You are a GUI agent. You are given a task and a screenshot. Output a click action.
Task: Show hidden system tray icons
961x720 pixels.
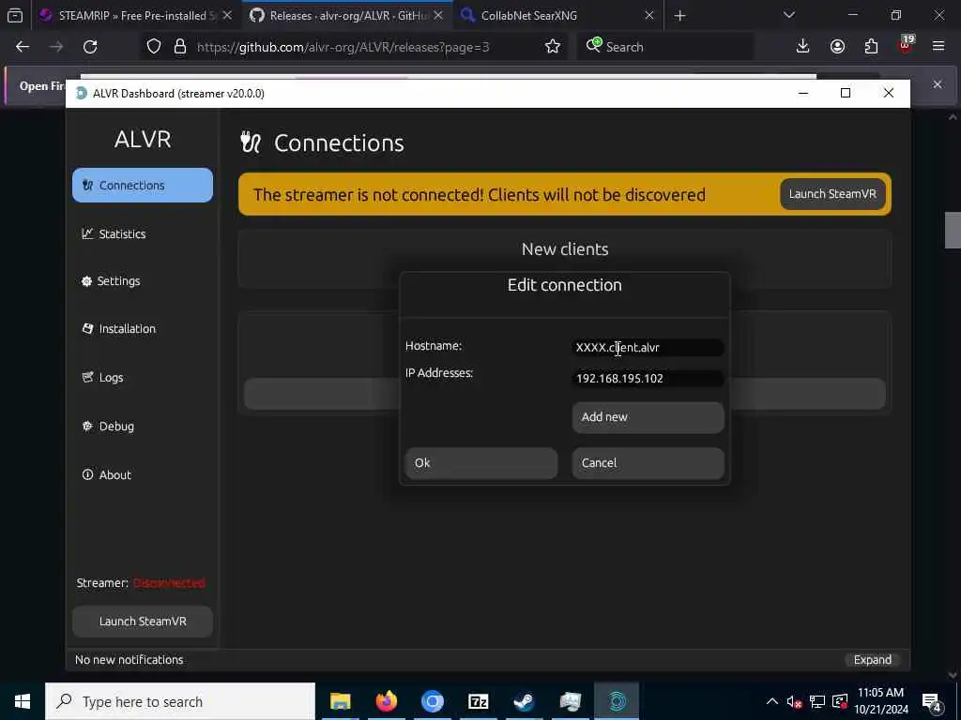pyautogui.click(x=771, y=701)
